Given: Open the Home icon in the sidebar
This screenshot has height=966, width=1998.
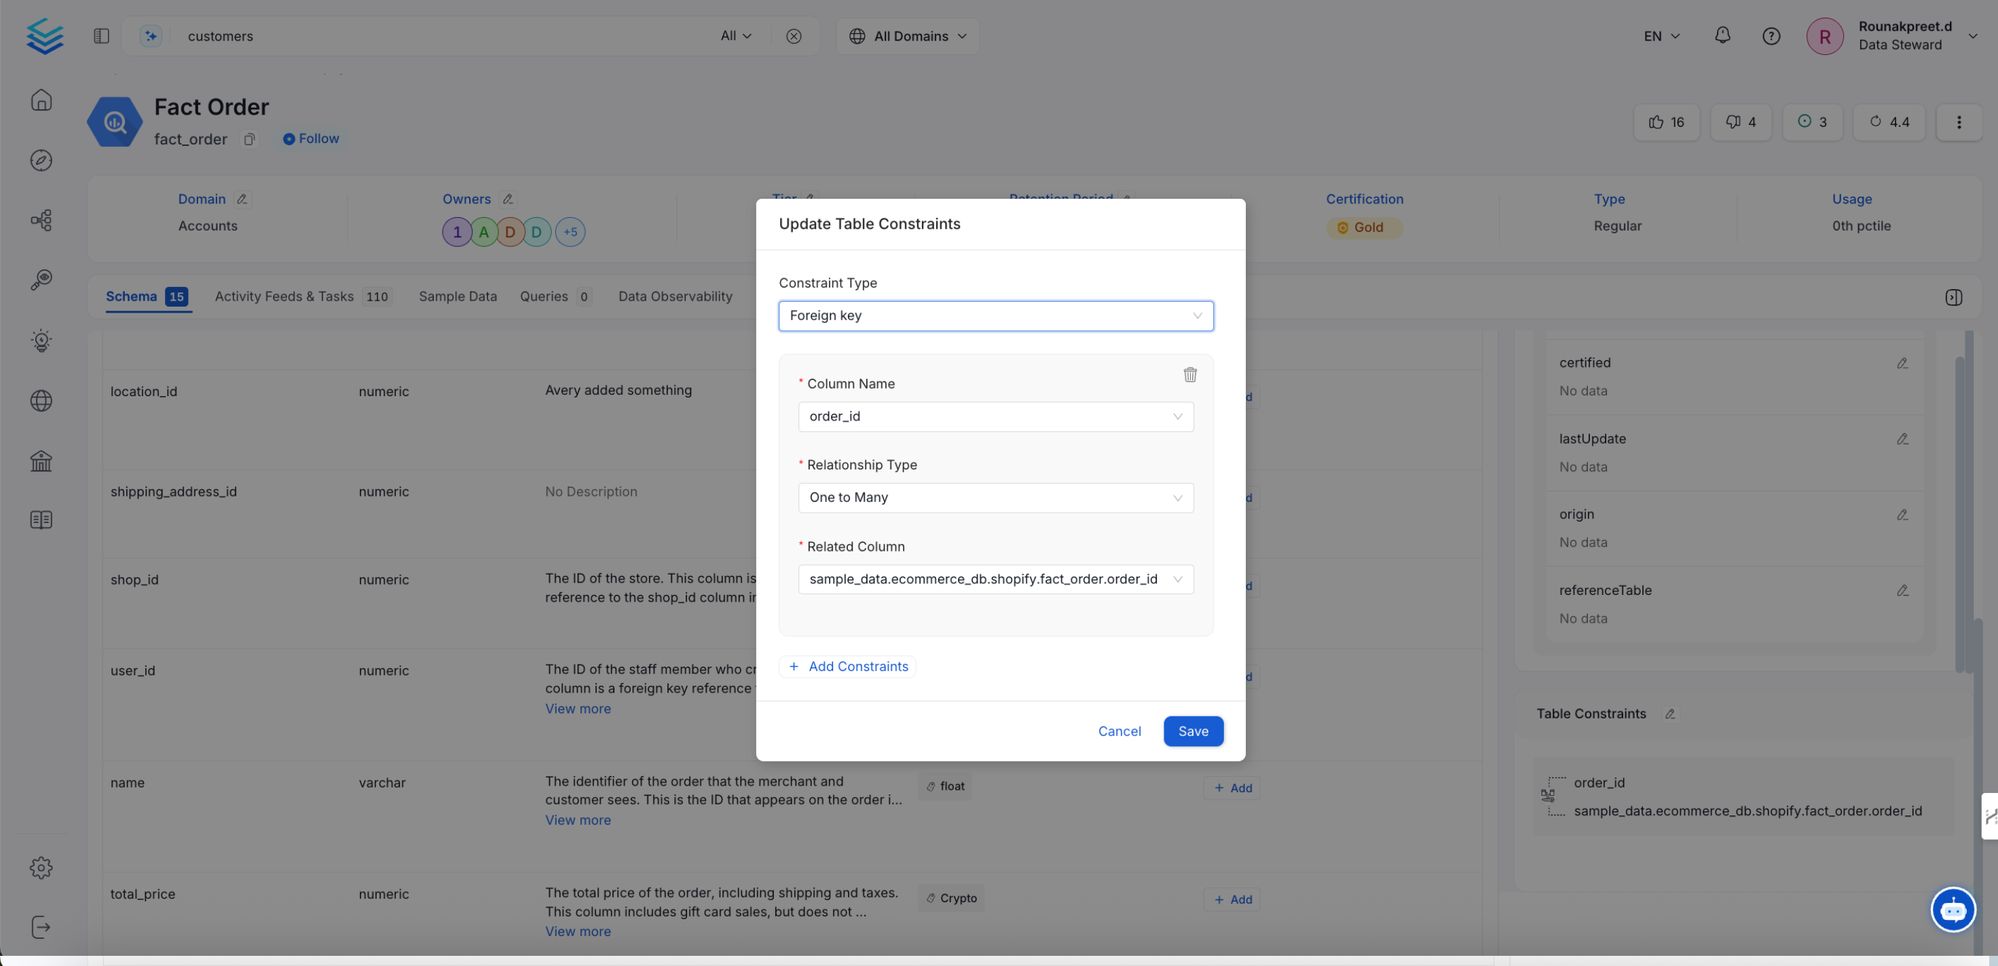Looking at the screenshot, I should [40, 100].
